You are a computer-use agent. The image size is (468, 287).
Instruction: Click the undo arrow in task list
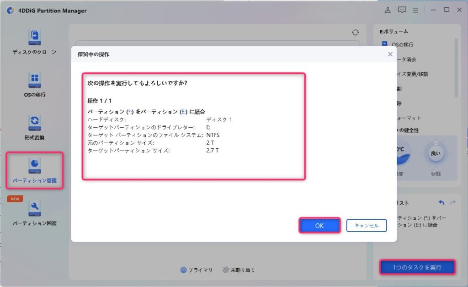click(x=441, y=202)
